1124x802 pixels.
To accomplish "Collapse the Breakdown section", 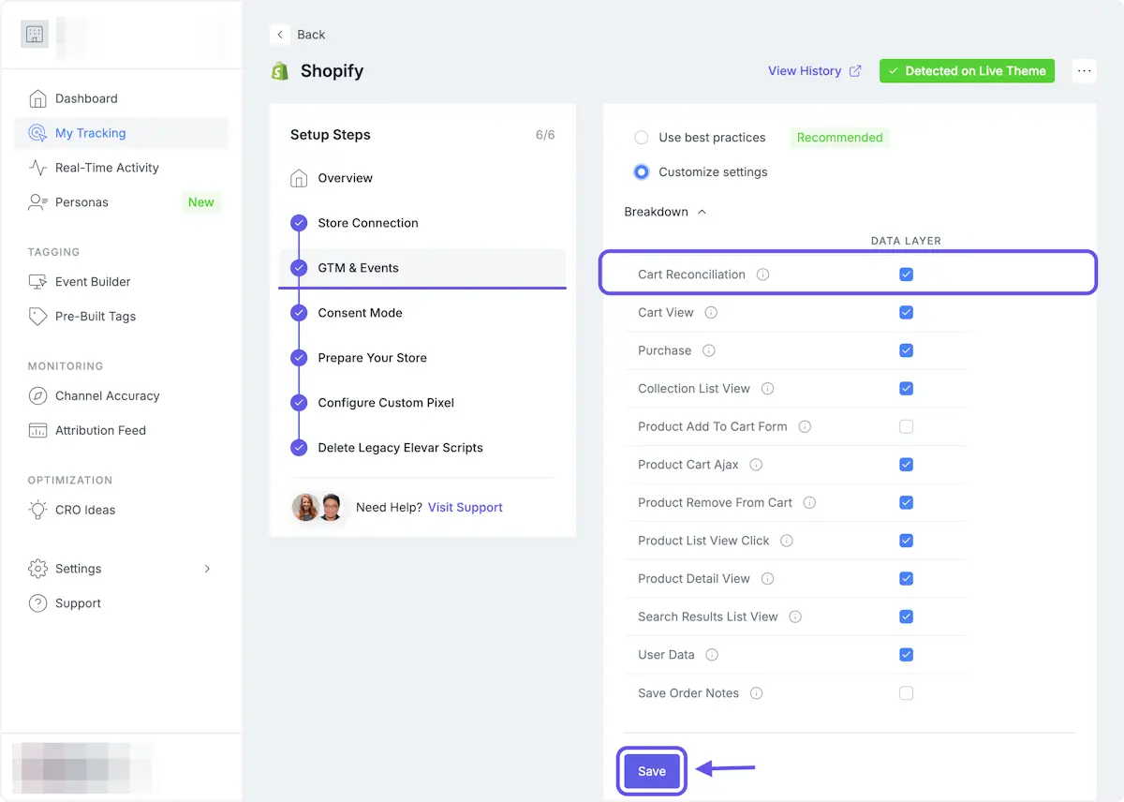I will (x=665, y=213).
